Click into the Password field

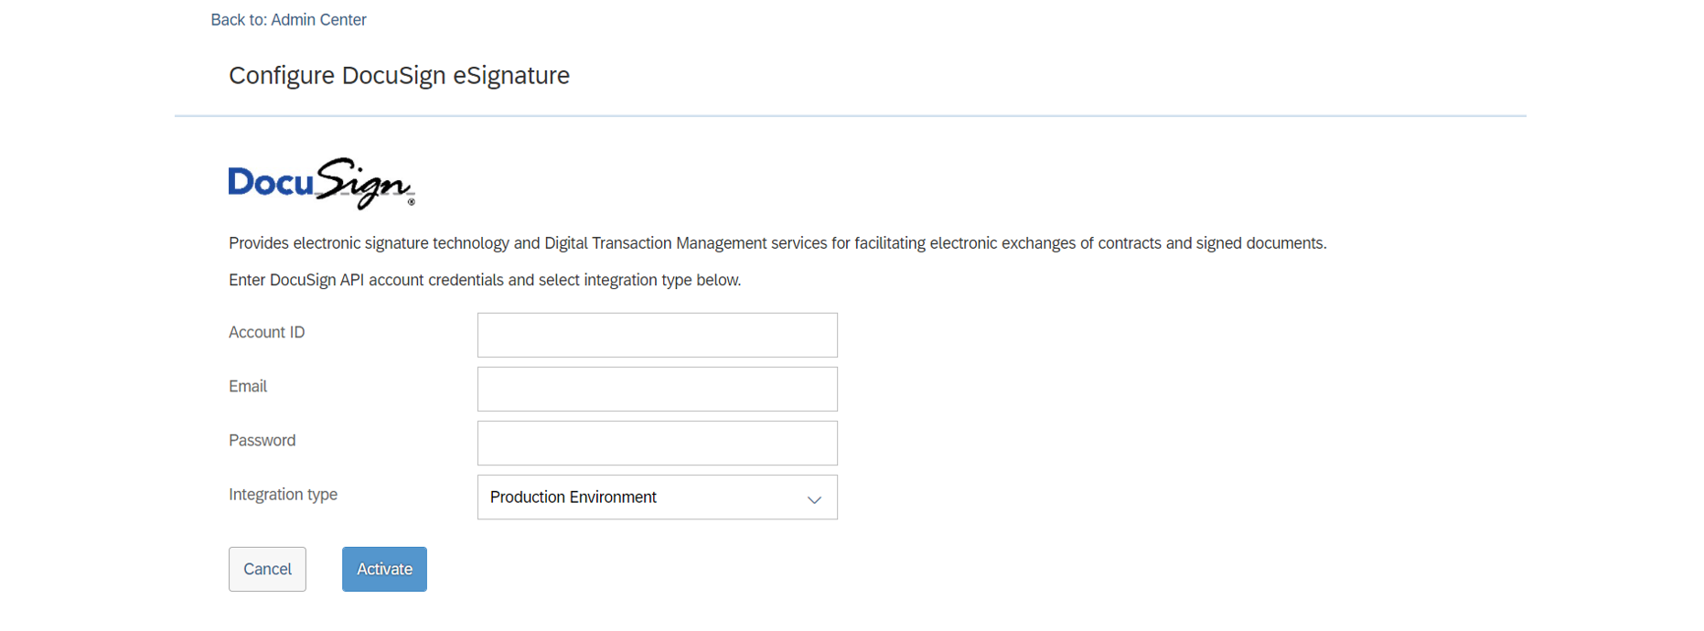tap(657, 443)
